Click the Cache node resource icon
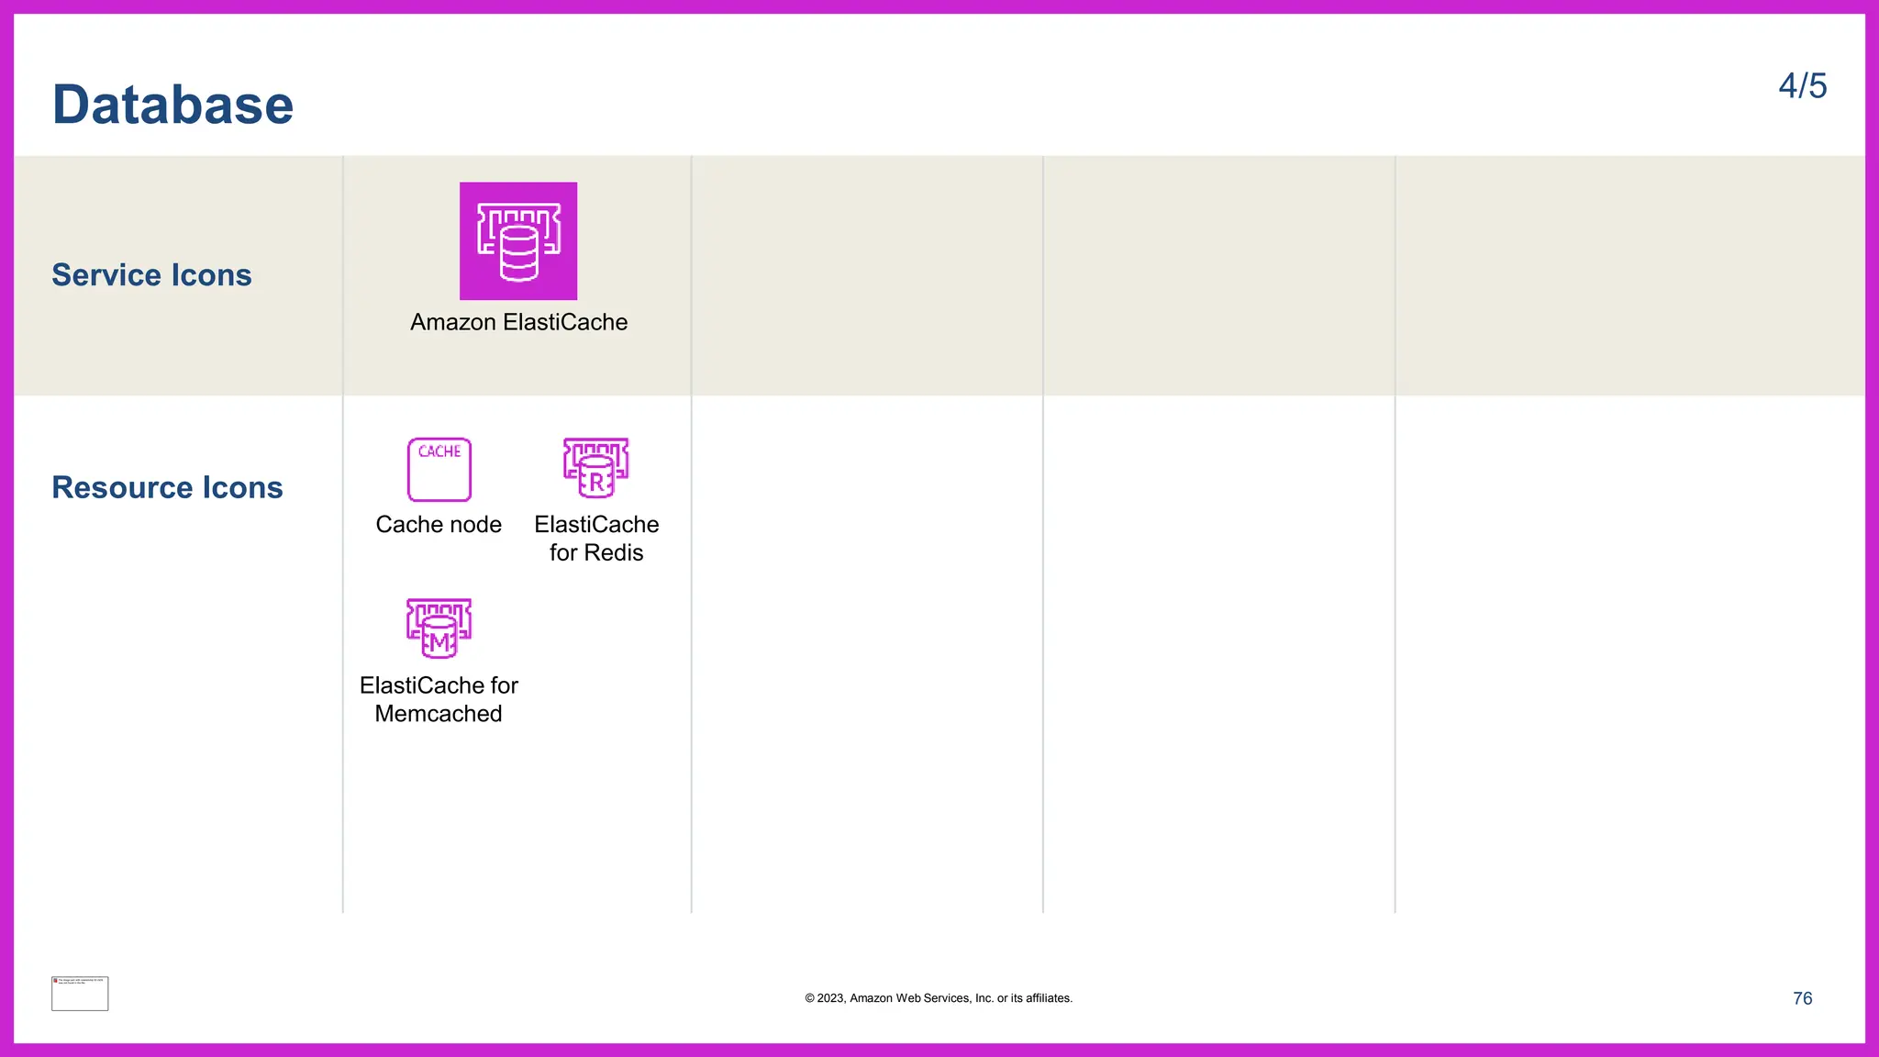 click(x=439, y=470)
